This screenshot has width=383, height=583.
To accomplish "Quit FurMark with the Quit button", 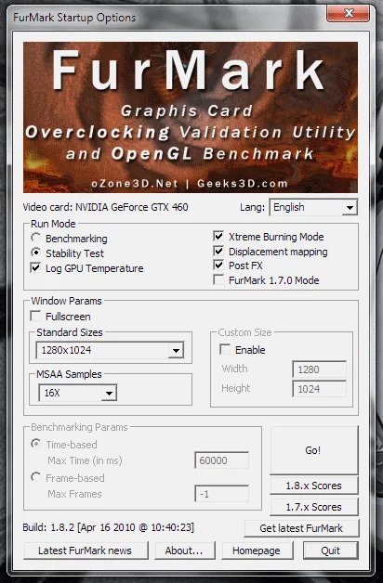I will click(x=331, y=551).
